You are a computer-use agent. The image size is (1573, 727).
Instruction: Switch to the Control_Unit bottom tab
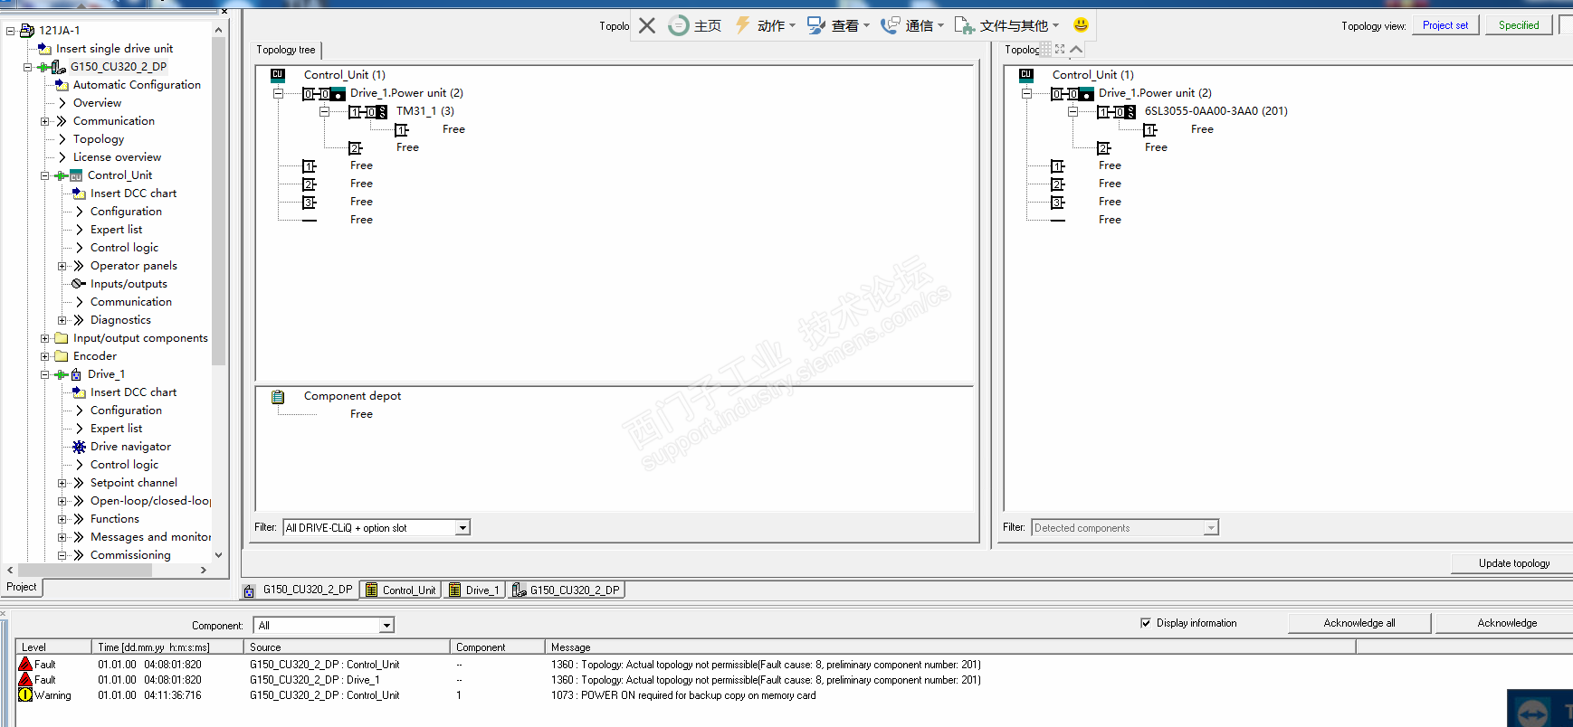click(x=400, y=590)
